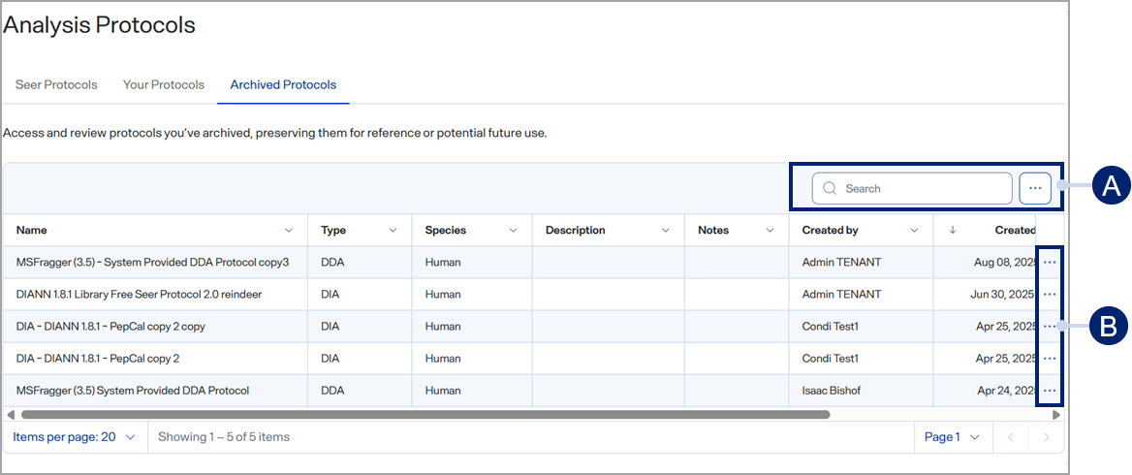Open actions for PepCal copy 2 copy row
1132x475 pixels.
click(1050, 327)
